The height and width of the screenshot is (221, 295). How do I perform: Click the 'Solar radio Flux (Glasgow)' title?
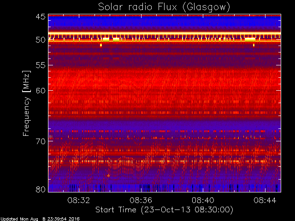[164, 7]
